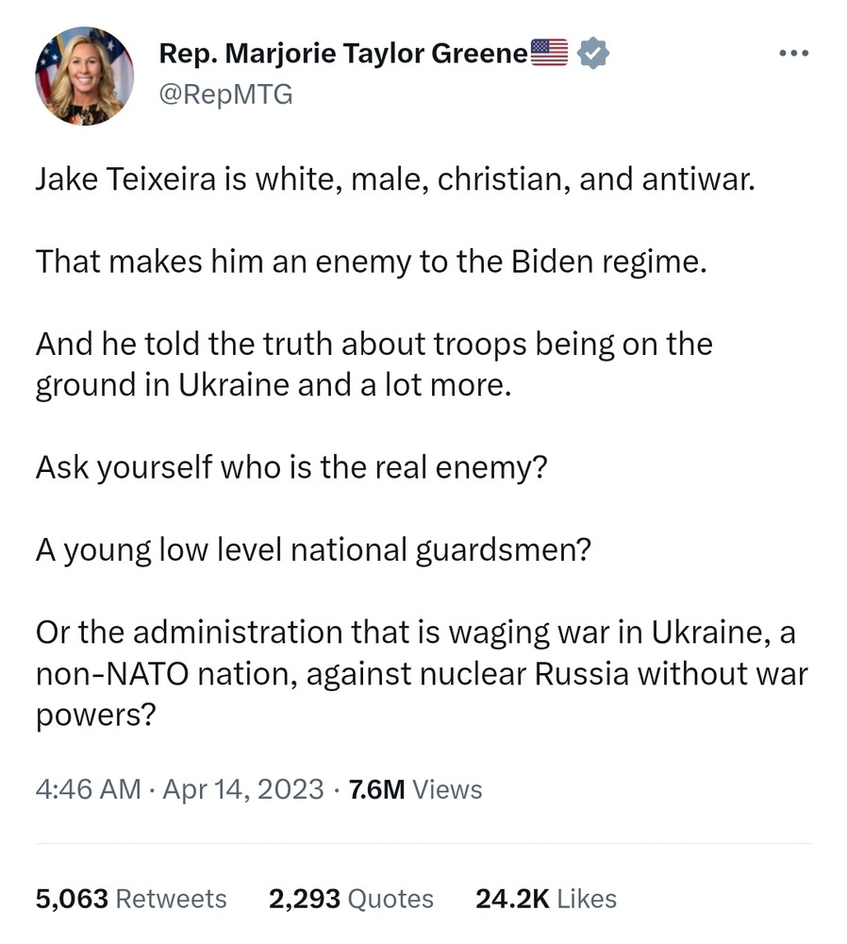Open the profile avatar photo
This screenshot has width=847, height=944.
point(85,76)
